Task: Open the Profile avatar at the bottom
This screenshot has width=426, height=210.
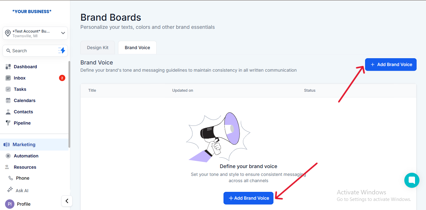Action: (x=10, y=204)
